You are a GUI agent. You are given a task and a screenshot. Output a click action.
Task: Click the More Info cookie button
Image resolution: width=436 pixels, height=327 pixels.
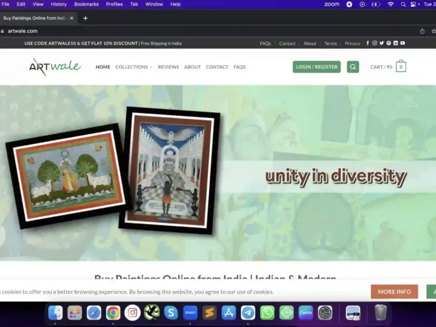[x=394, y=291]
